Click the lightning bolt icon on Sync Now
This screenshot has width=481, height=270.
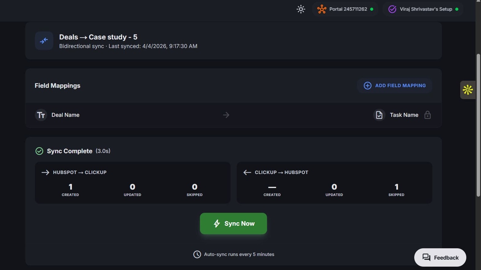(x=217, y=224)
